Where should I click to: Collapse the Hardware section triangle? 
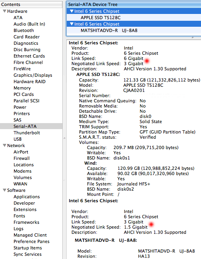(5, 11)
